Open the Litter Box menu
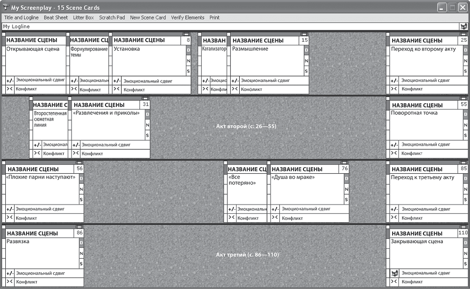This screenshot has height=289, width=470. tap(84, 17)
